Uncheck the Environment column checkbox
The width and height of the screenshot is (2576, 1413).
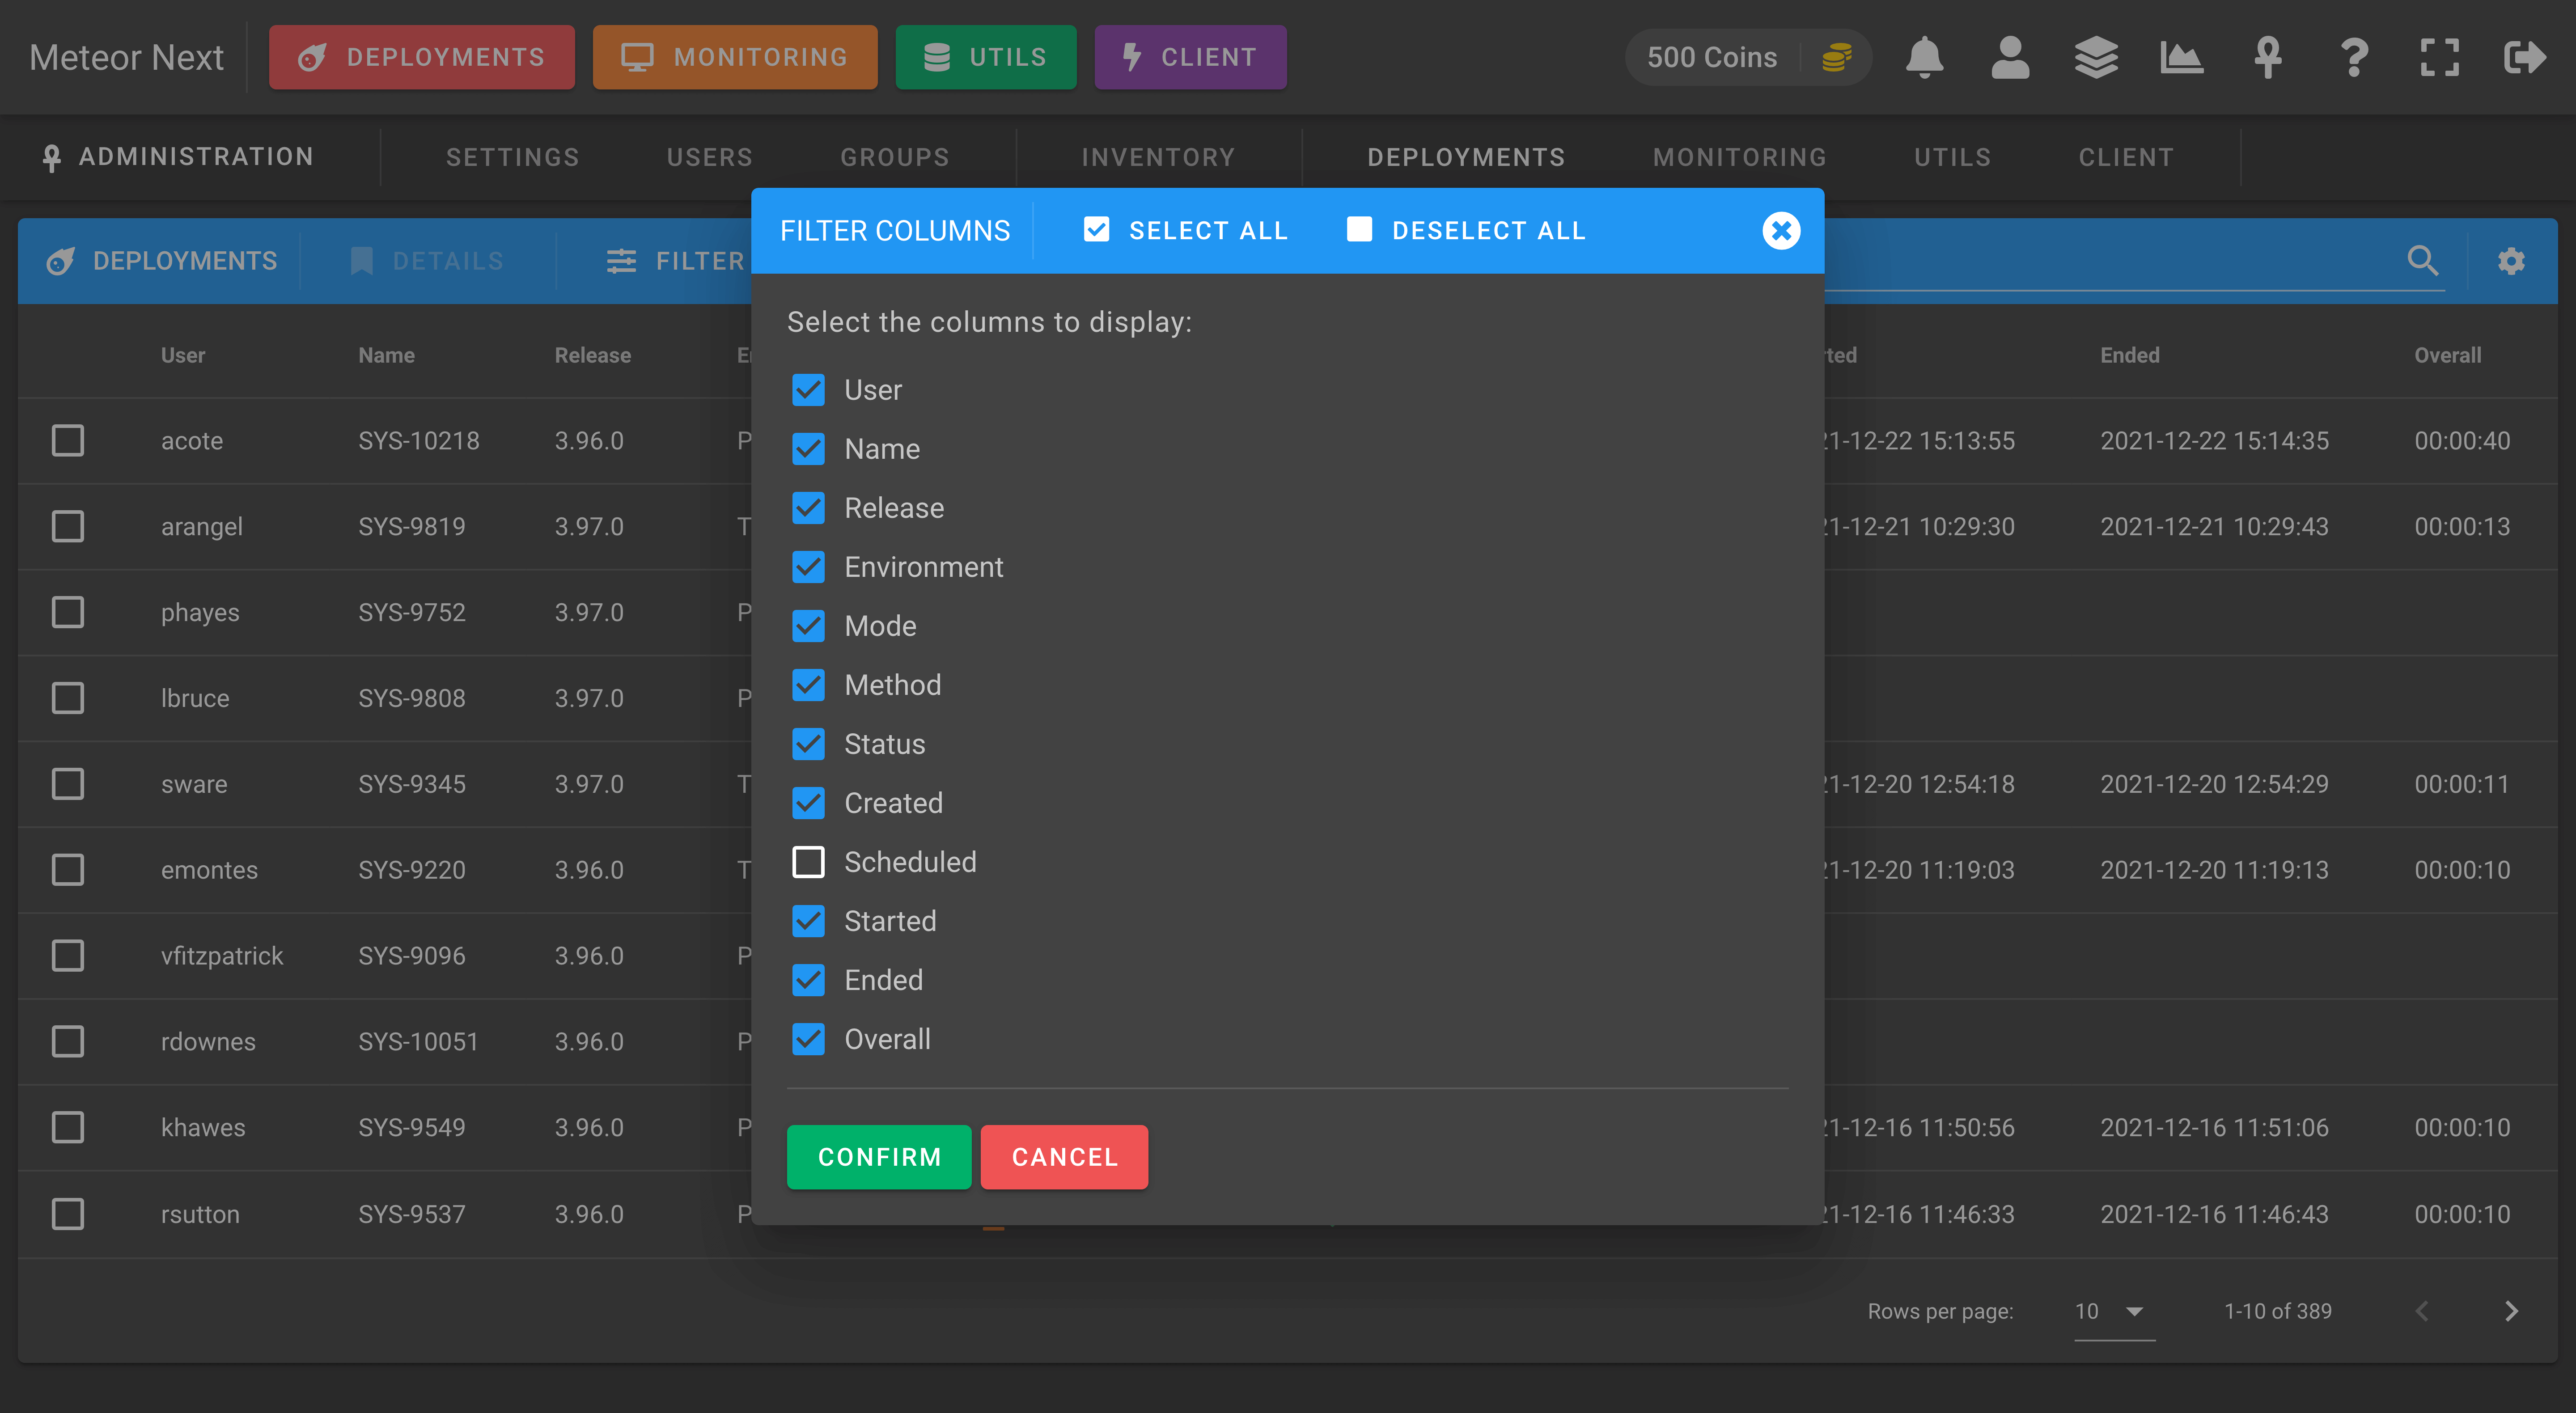point(808,567)
